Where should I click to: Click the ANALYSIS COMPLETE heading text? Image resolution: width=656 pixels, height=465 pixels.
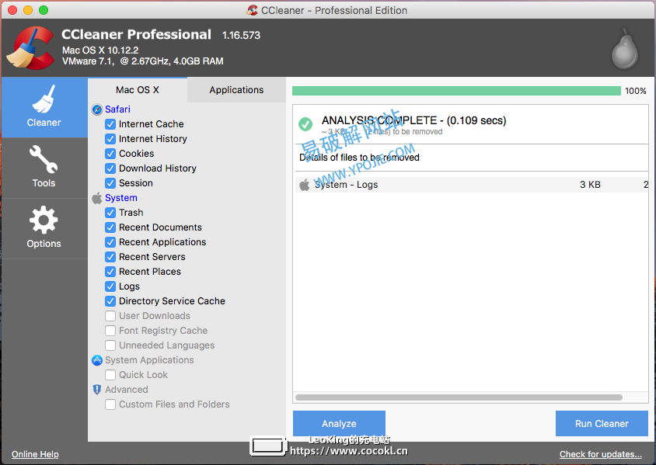click(x=413, y=121)
